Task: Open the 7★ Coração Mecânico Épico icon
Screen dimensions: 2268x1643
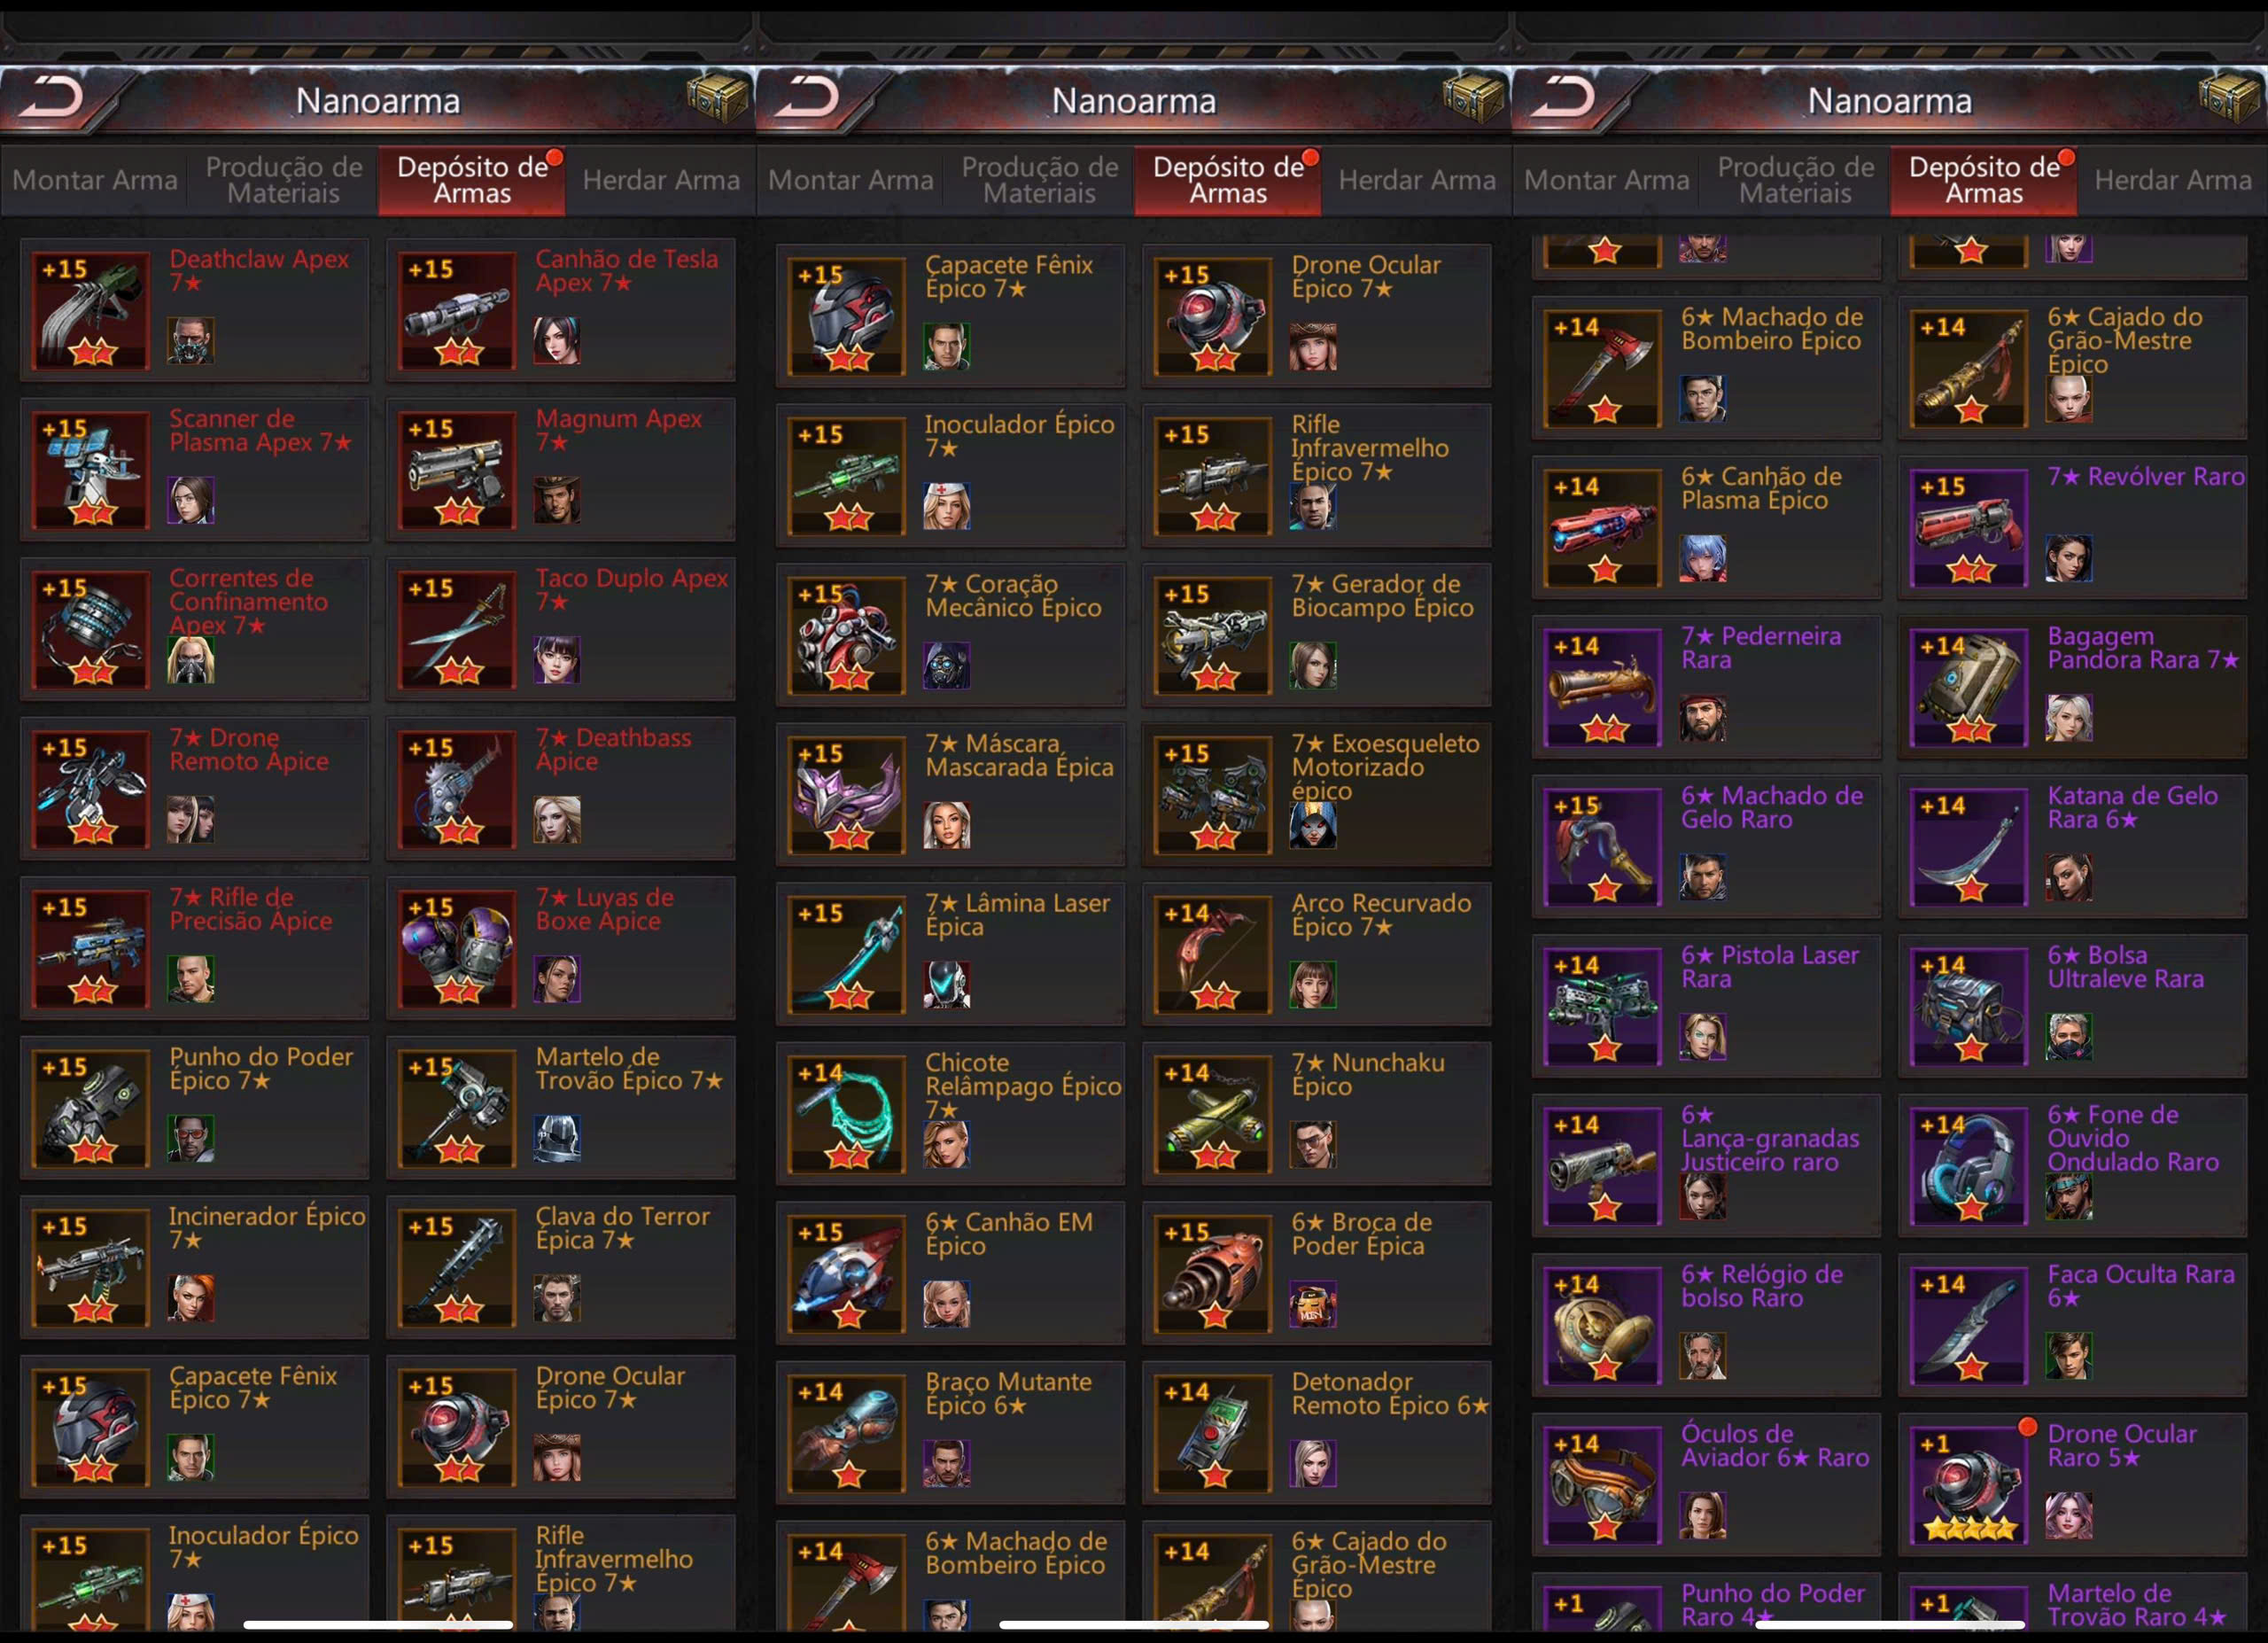Action: 847,636
